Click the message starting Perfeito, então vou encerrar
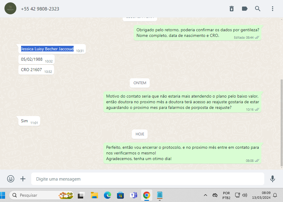283x202 pixels. (182, 153)
